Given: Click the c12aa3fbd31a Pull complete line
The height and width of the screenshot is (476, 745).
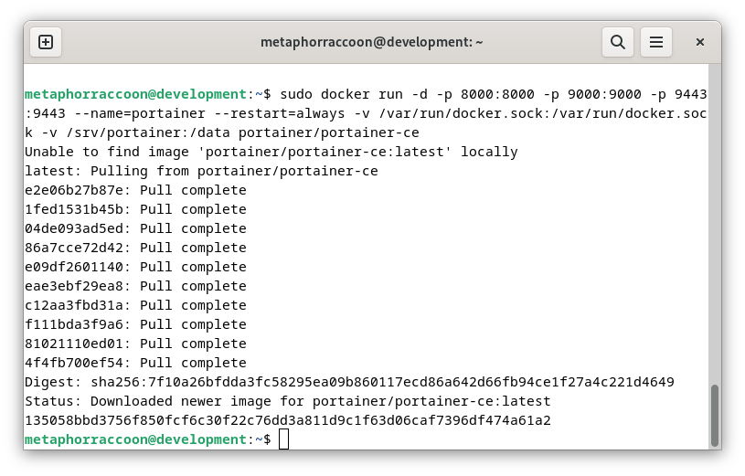Looking at the screenshot, I should pos(135,305).
